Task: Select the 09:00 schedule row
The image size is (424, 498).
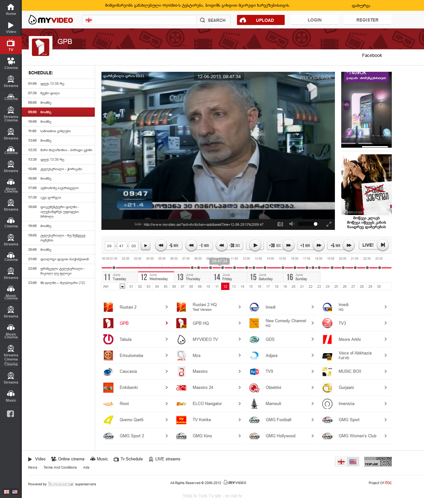Action: [58, 112]
